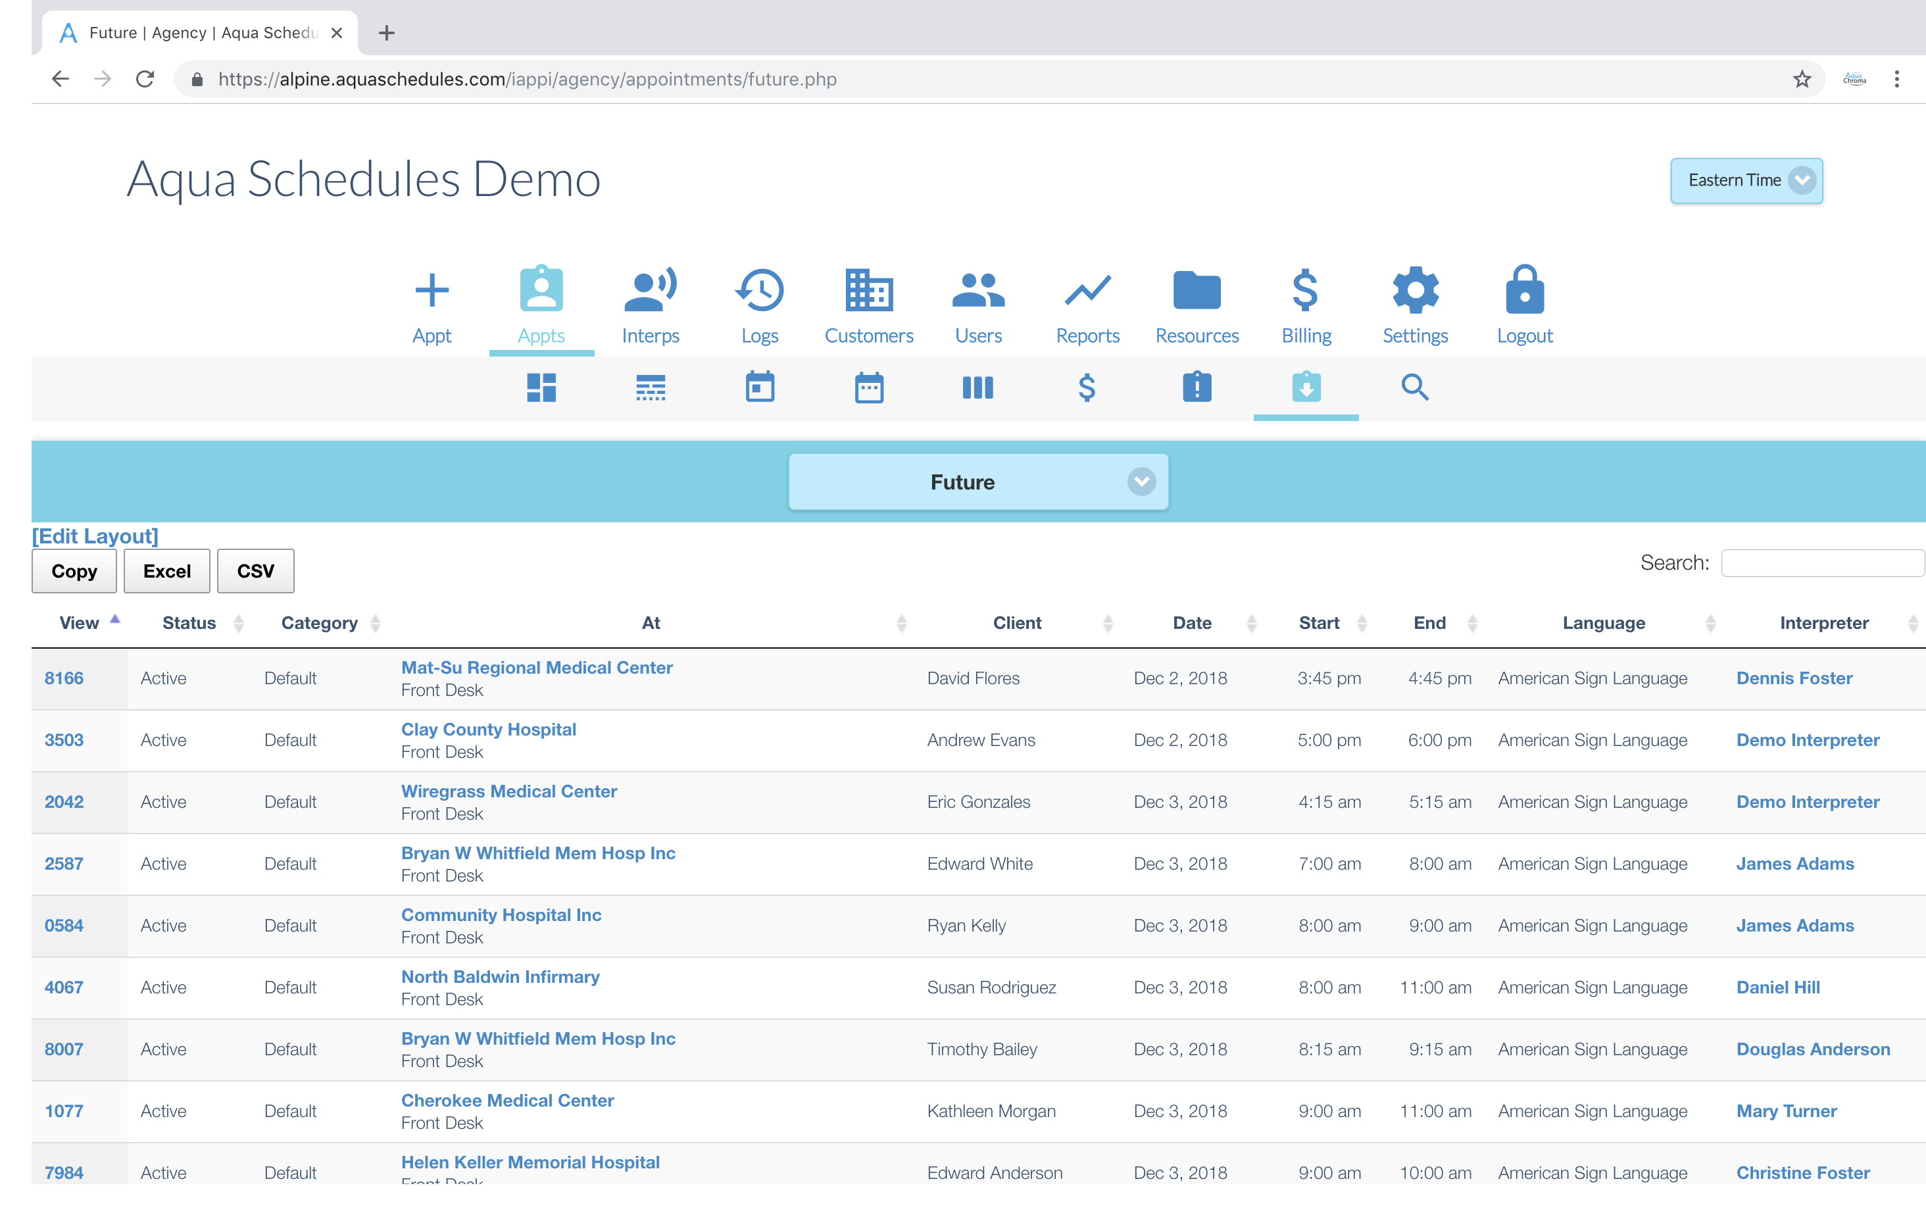Screen dimensions: 1926x1221
Task: Click the browser address bar URL
Action: 527,79
